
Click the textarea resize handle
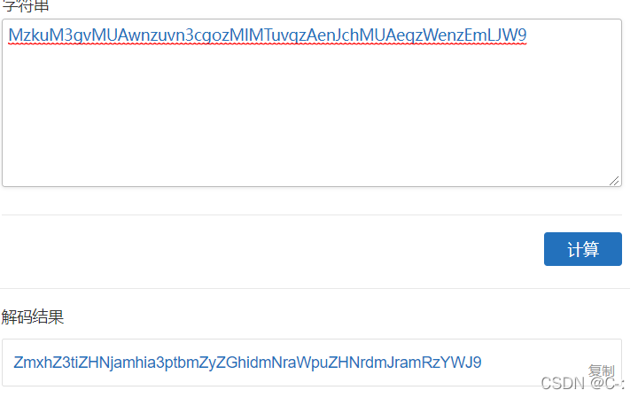[613, 180]
